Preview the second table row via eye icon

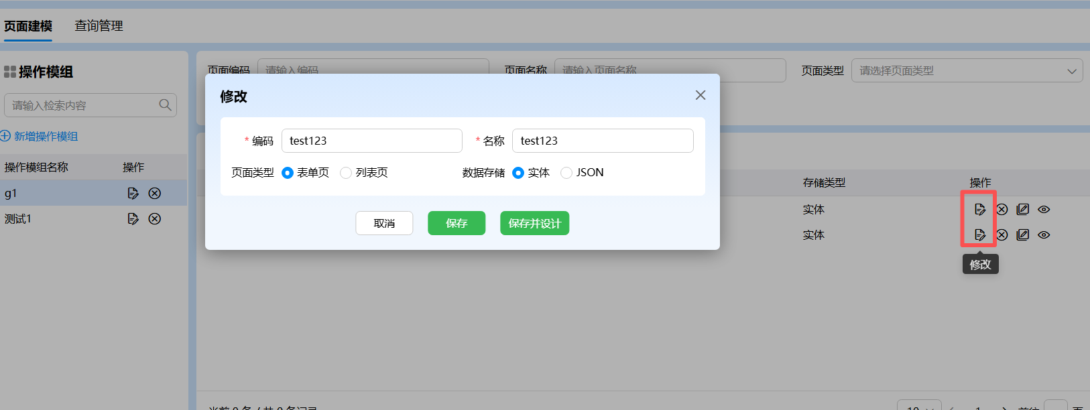[1044, 235]
